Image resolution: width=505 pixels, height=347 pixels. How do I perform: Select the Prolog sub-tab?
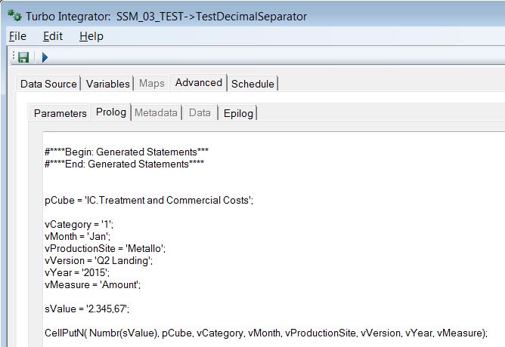(111, 112)
